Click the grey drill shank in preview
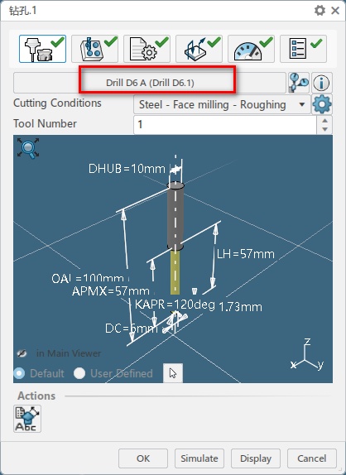 (175, 216)
